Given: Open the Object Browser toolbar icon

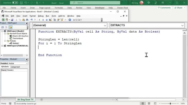Looking at the screenshot, I should [62, 20].
